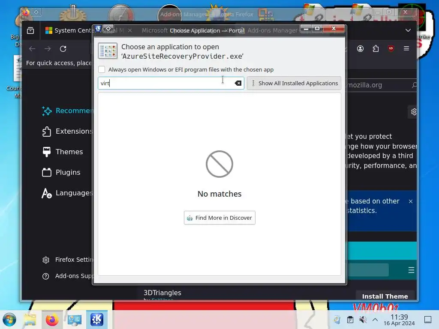Click Install Theme button
The image size is (439, 329).
pos(385,296)
